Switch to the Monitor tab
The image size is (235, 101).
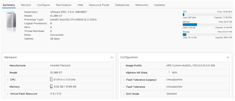(x=26, y=5)
